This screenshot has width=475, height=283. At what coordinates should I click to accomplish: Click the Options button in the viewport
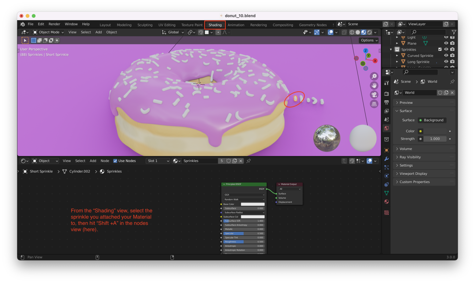coord(368,40)
